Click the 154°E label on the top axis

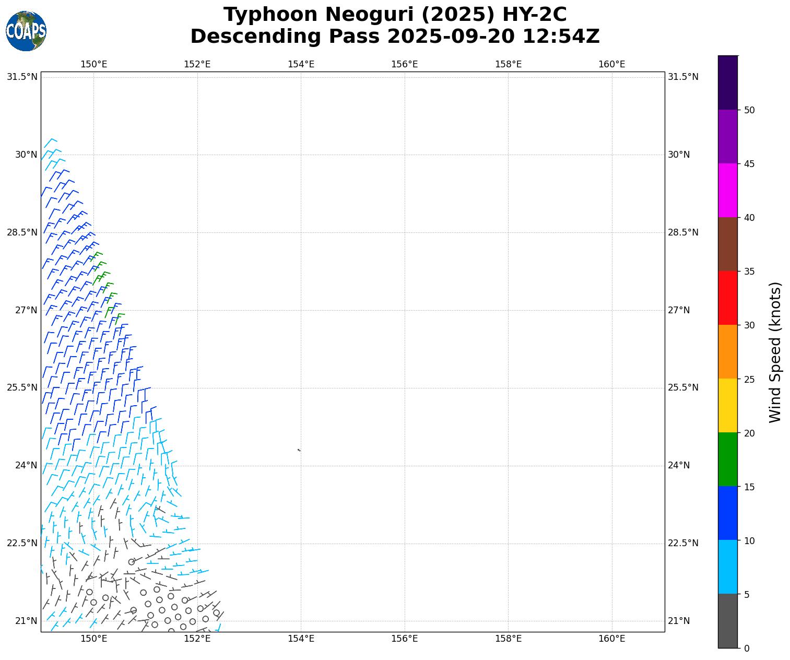[x=301, y=64]
